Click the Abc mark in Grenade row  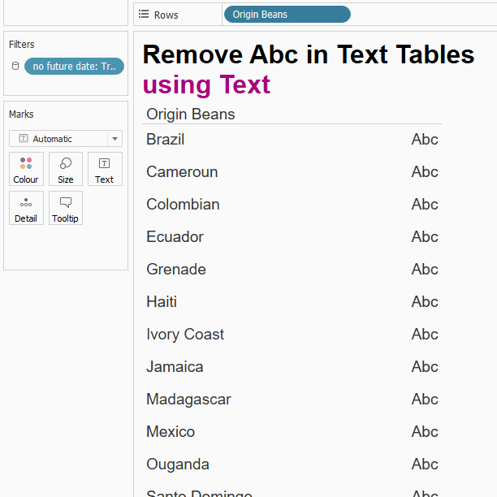[425, 270]
